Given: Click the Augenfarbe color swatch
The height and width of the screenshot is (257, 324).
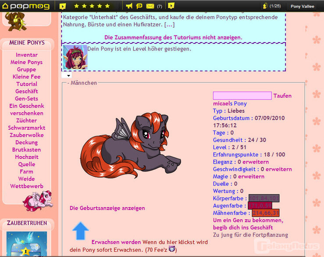Looking at the screenshot, I should click(x=260, y=206).
